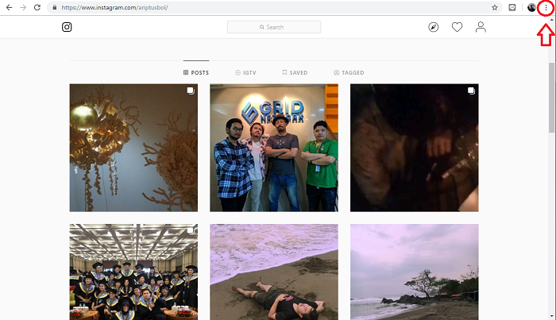Open the dark blurry night post

(415, 148)
